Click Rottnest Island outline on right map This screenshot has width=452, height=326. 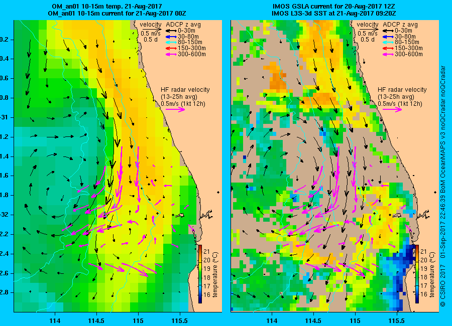point(397,216)
